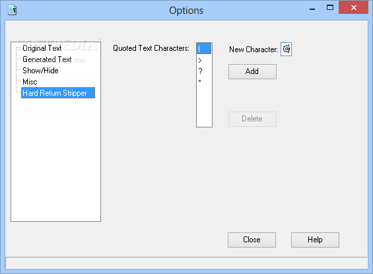The height and width of the screenshot is (274, 373).
Task: Maximize the Options window
Action: (x=330, y=8)
